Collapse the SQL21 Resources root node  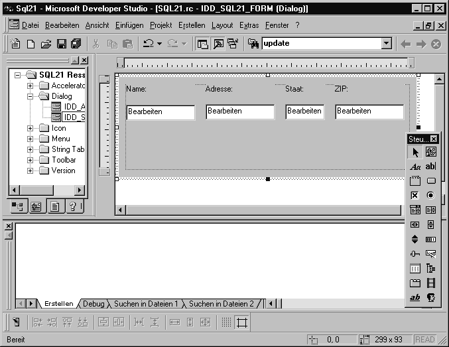click(x=17, y=75)
